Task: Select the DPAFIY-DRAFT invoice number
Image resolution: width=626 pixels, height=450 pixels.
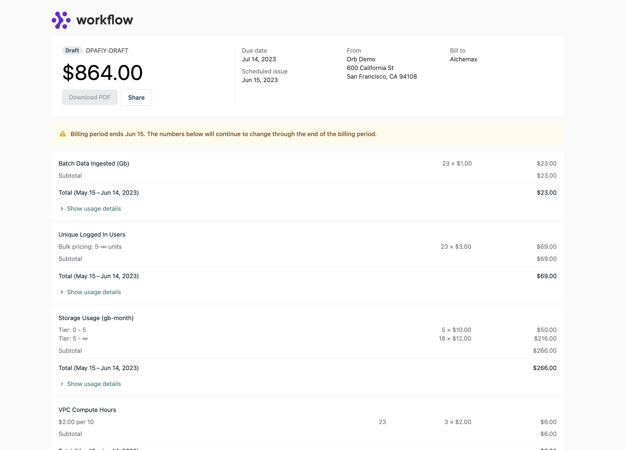Action: click(x=107, y=51)
